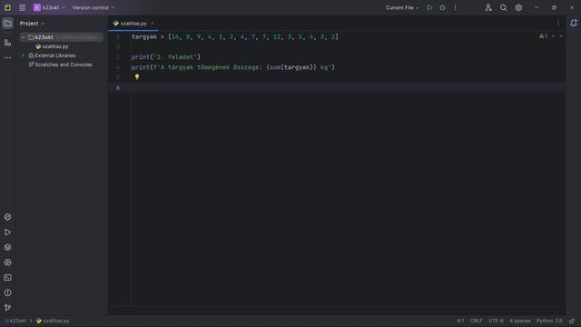
Task: Click the targyak list code line
Action: pyautogui.click(x=235, y=36)
